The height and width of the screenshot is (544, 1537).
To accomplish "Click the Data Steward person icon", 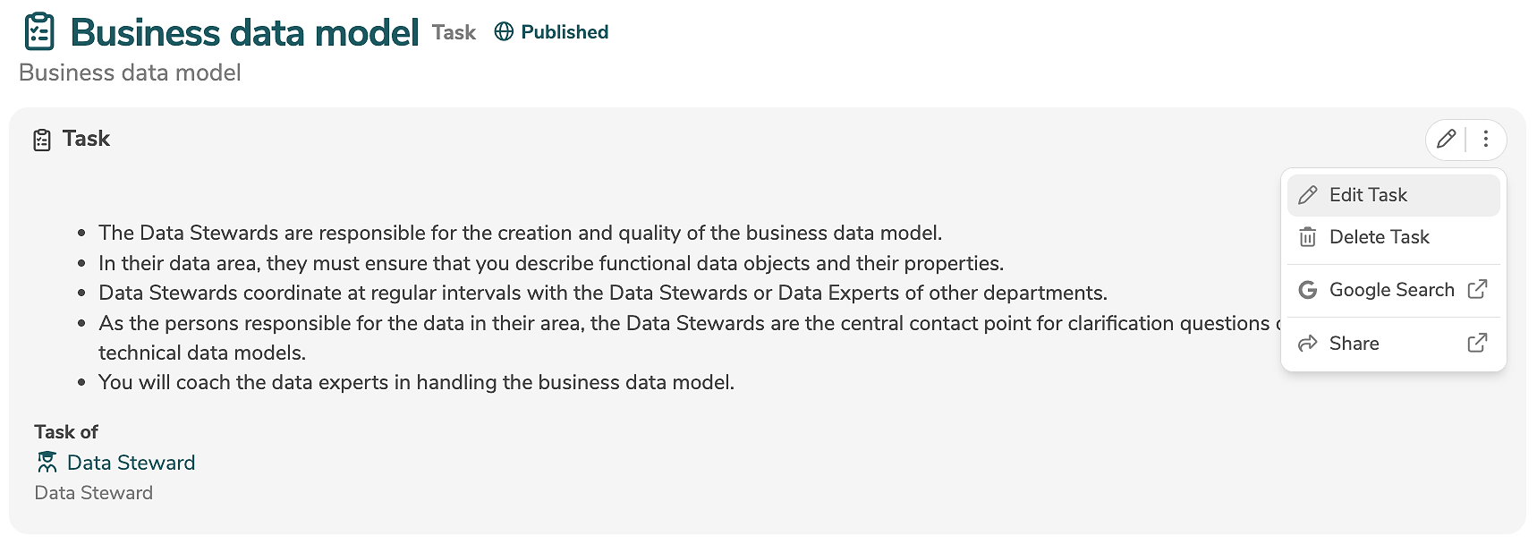I will (47, 462).
